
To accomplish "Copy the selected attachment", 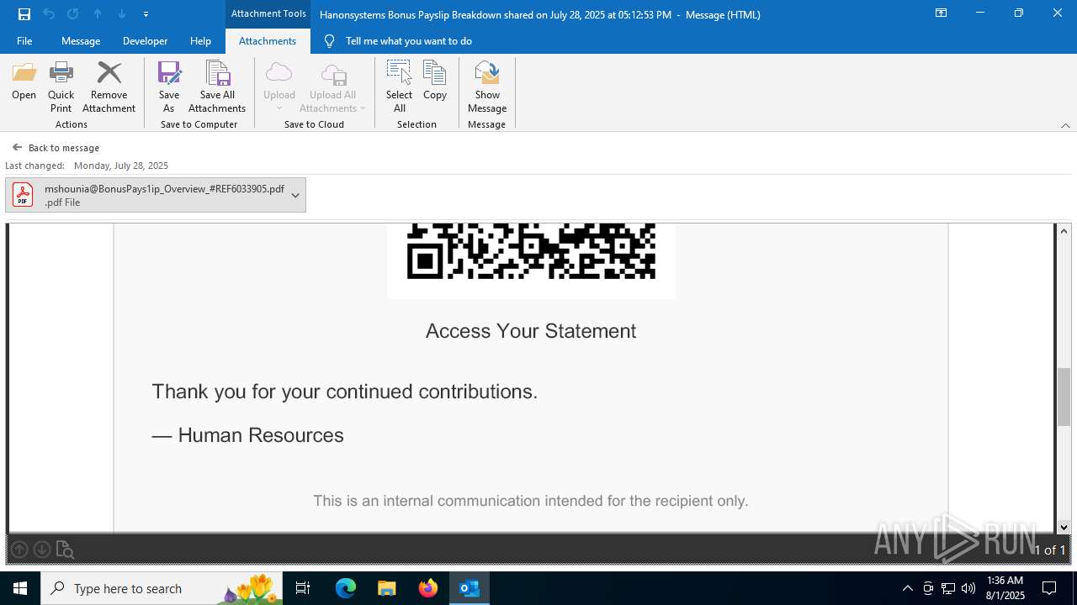I will (x=435, y=81).
